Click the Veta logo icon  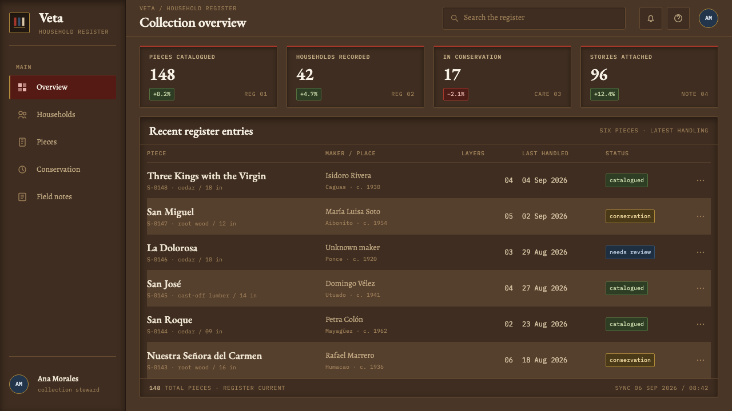19,23
